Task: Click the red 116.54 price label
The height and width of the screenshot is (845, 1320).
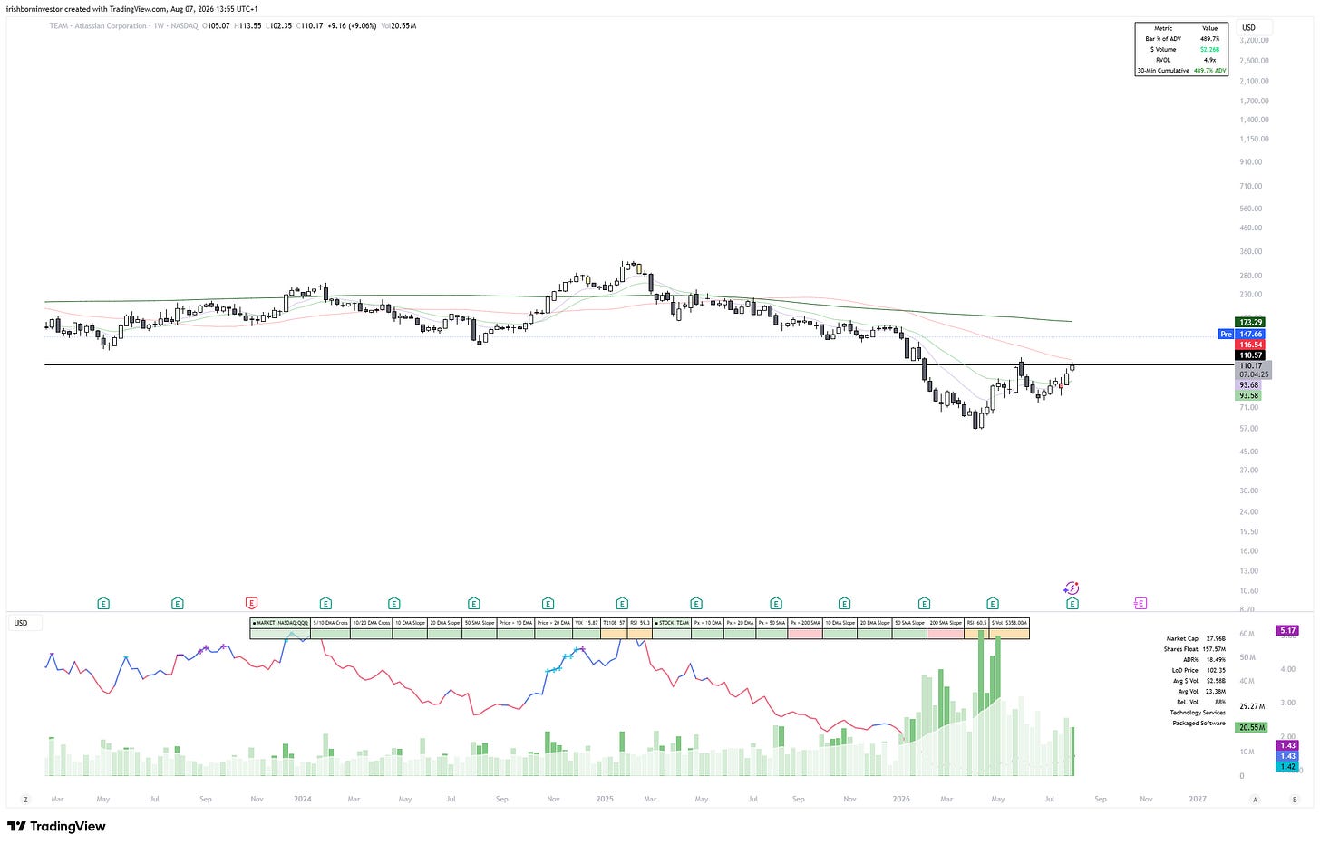Action: (x=1251, y=345)
